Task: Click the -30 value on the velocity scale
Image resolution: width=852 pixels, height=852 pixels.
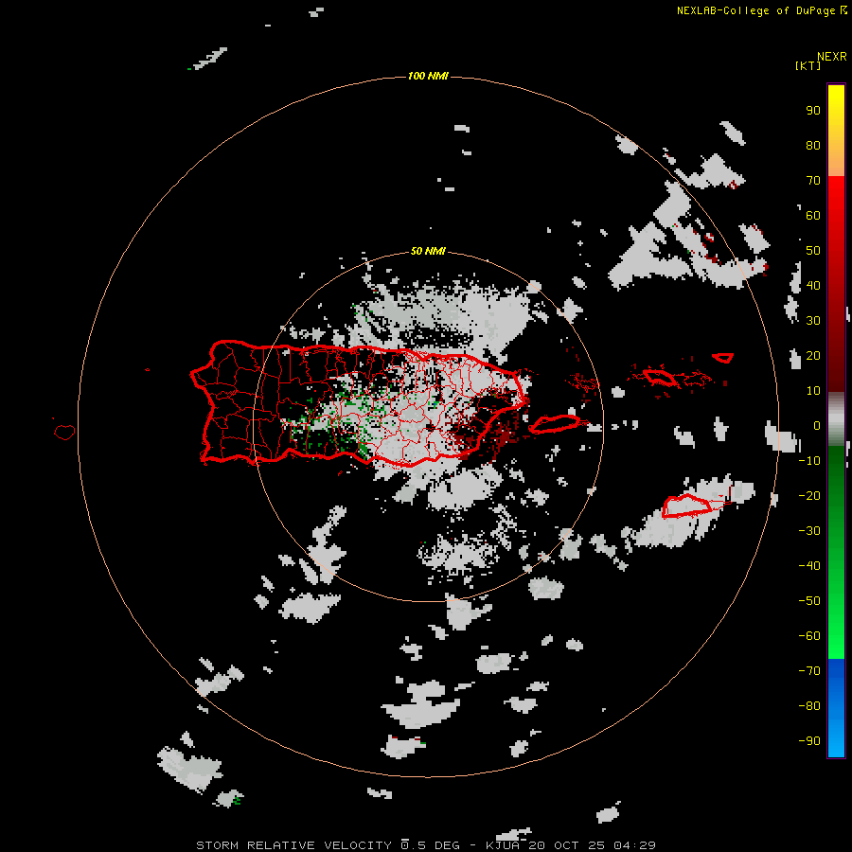Action: (809, 531)
